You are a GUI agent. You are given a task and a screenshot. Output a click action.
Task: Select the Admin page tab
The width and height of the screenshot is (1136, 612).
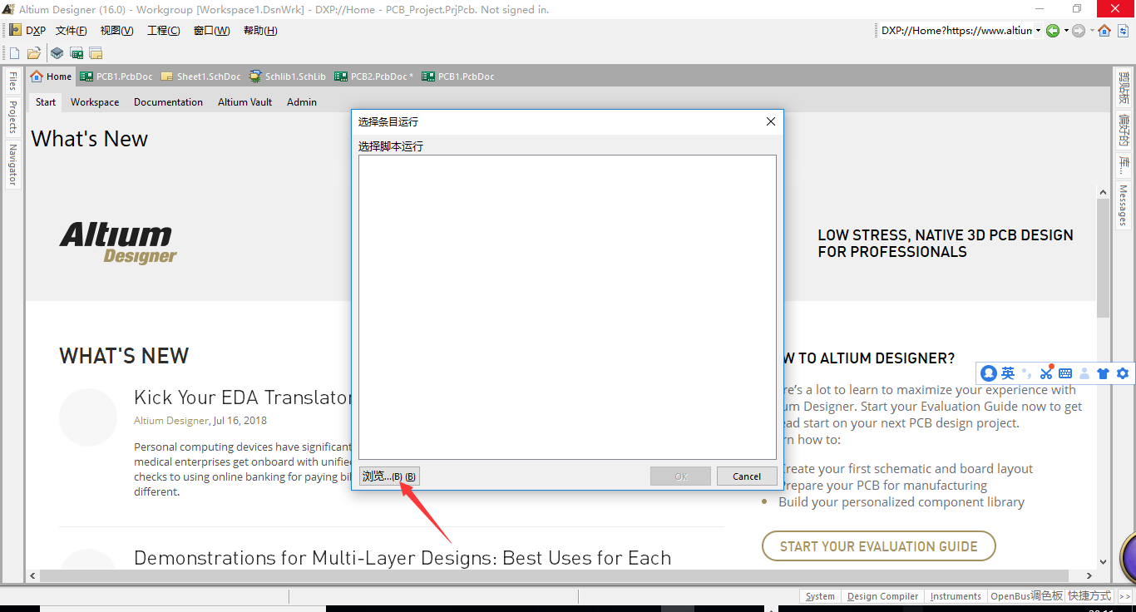pos(302,102)
